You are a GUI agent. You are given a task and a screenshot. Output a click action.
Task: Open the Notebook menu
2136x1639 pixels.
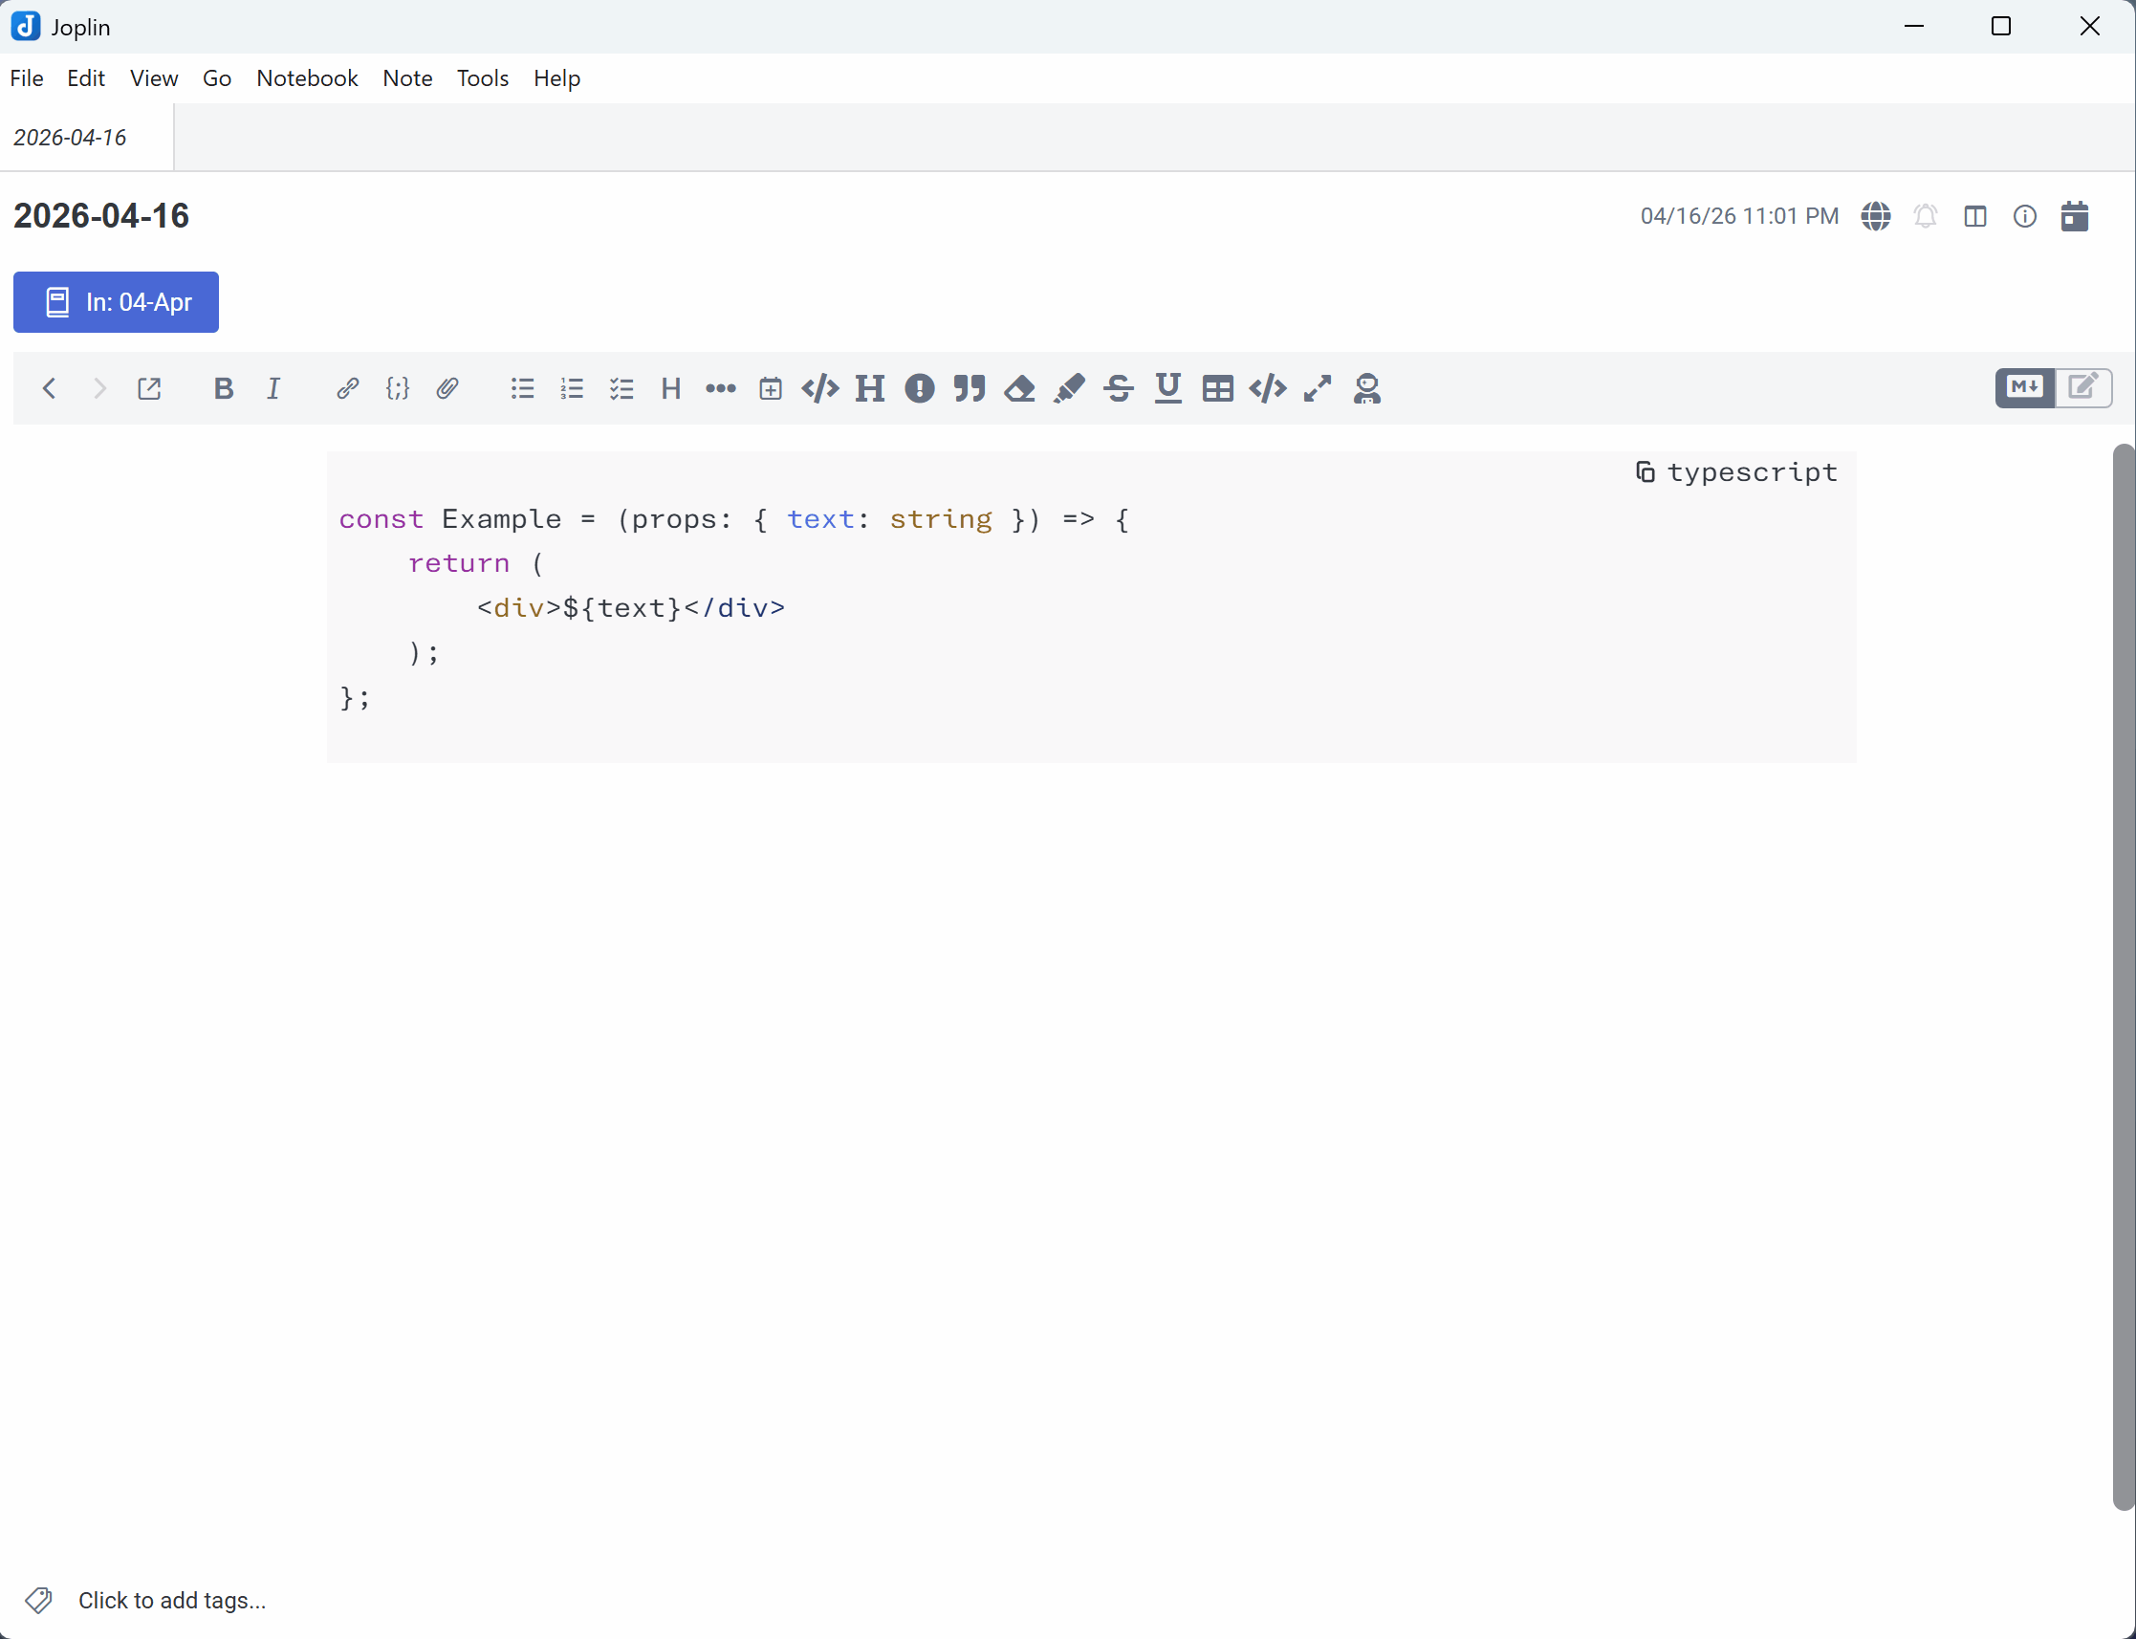point(306,78)
